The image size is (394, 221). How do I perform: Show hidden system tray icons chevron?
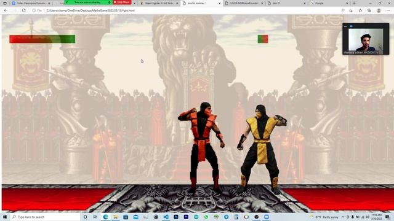(343, 217)
